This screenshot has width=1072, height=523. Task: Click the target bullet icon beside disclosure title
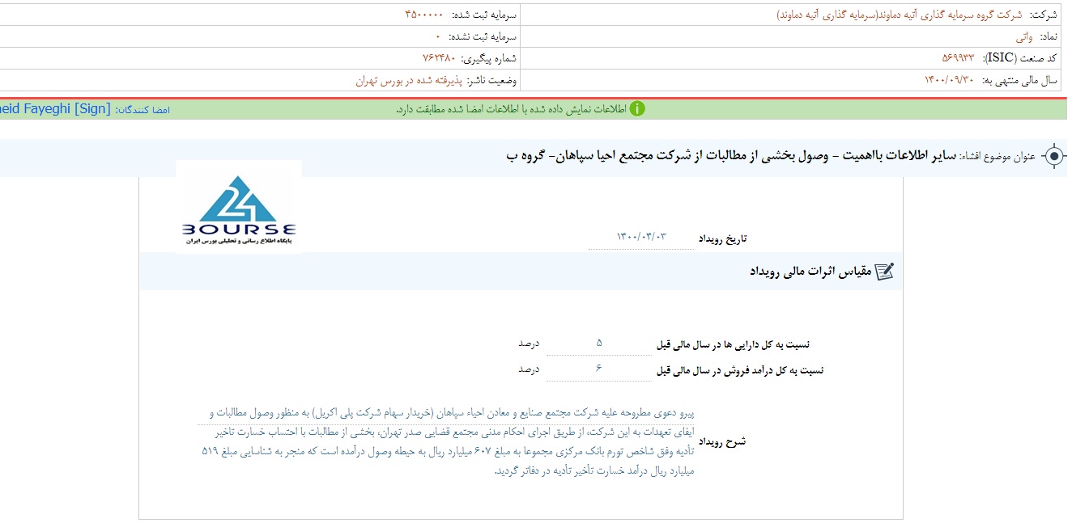pos(1053,157)
